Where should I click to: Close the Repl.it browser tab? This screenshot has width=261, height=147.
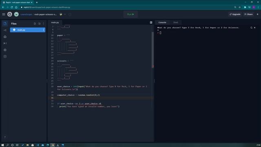32,2
